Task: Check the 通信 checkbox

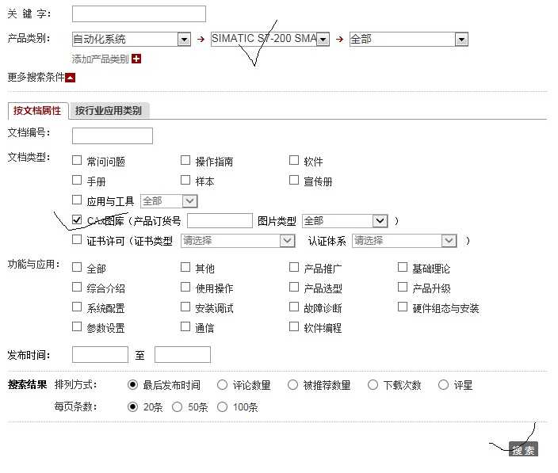Action: (x=185, y=326)
